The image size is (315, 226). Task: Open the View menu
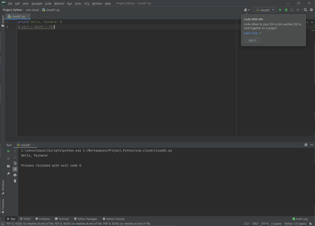click(26, 3)
